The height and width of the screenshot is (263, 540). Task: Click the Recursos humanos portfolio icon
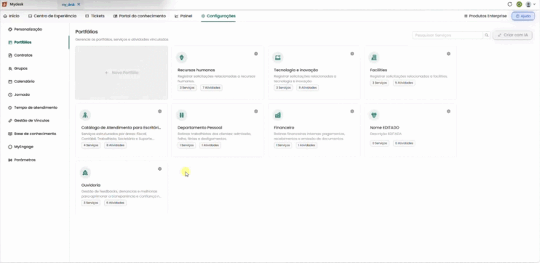coord(181,58)
